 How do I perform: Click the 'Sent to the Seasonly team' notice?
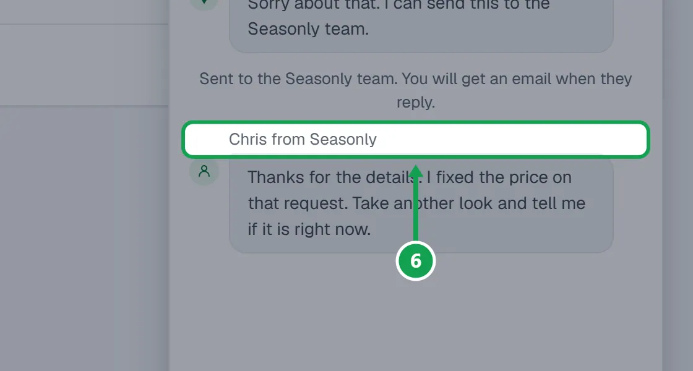tap(416, 90)
